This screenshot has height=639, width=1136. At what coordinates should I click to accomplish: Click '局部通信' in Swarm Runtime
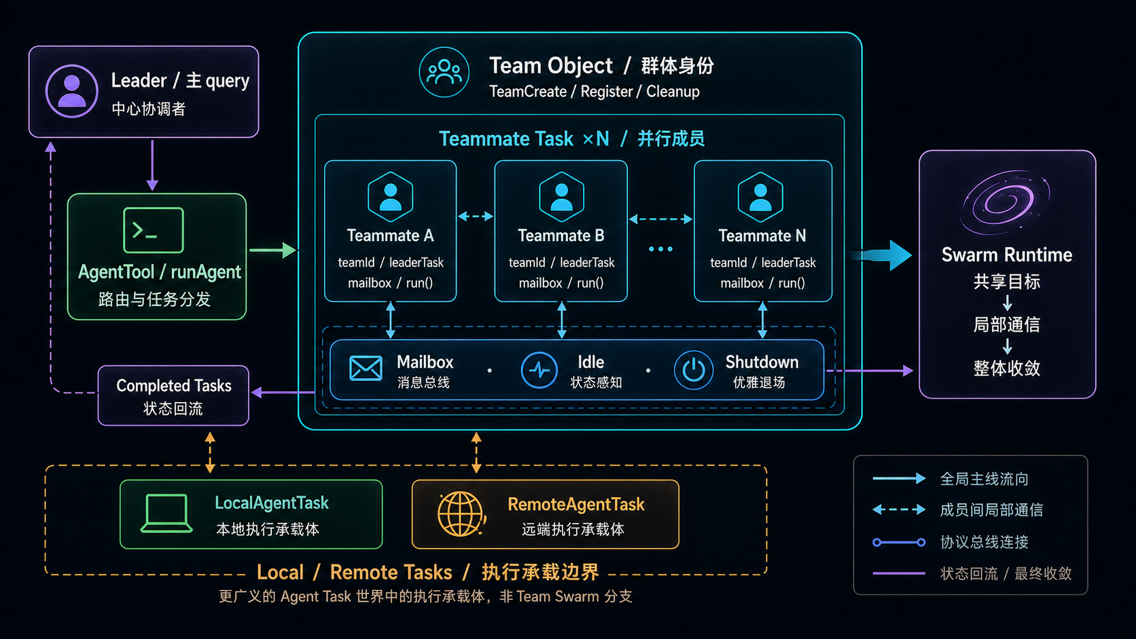pos(1007,325)
